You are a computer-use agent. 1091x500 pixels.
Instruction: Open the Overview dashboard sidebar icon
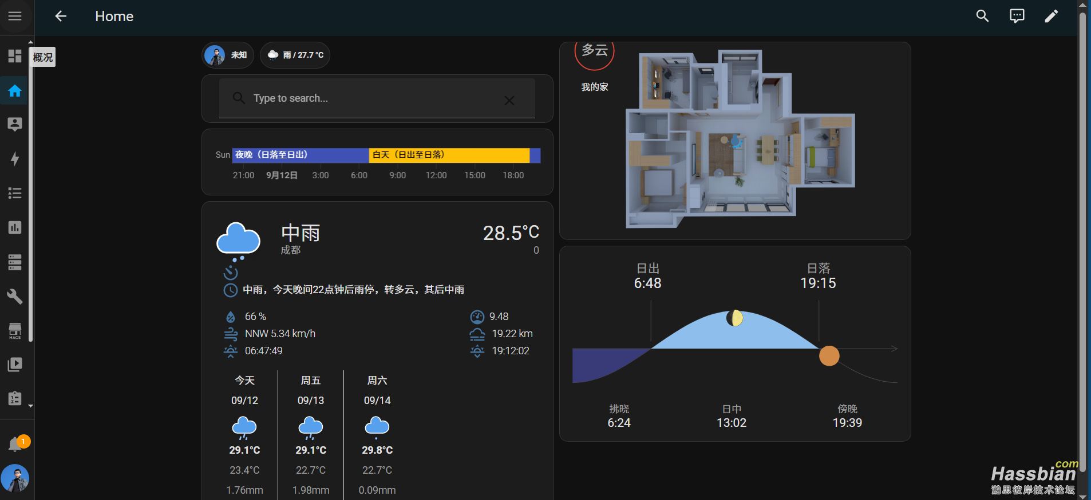coord(15,56)
